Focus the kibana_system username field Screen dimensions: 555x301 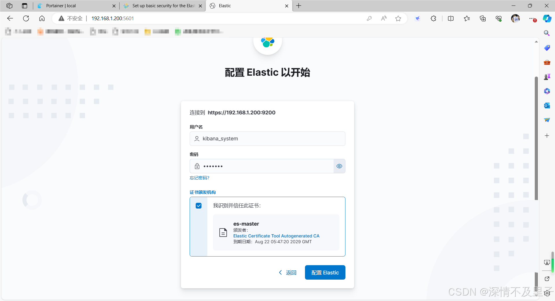[x=267, y=139]
